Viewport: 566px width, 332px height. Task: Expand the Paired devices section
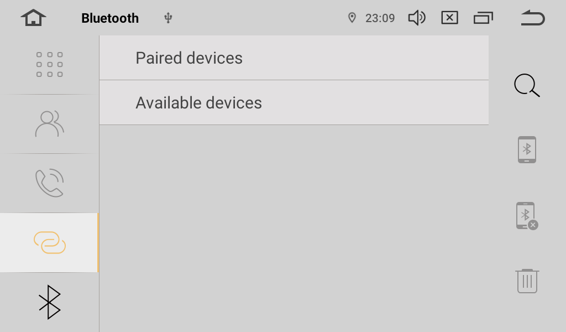tap(294, 58)
